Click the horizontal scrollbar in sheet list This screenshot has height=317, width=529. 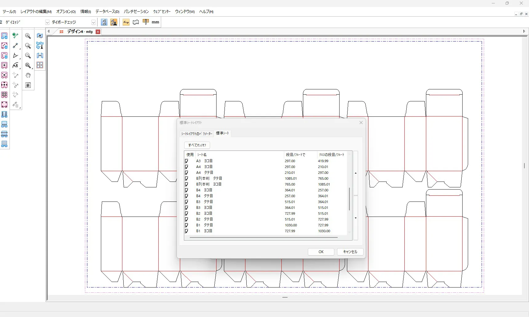264,237
